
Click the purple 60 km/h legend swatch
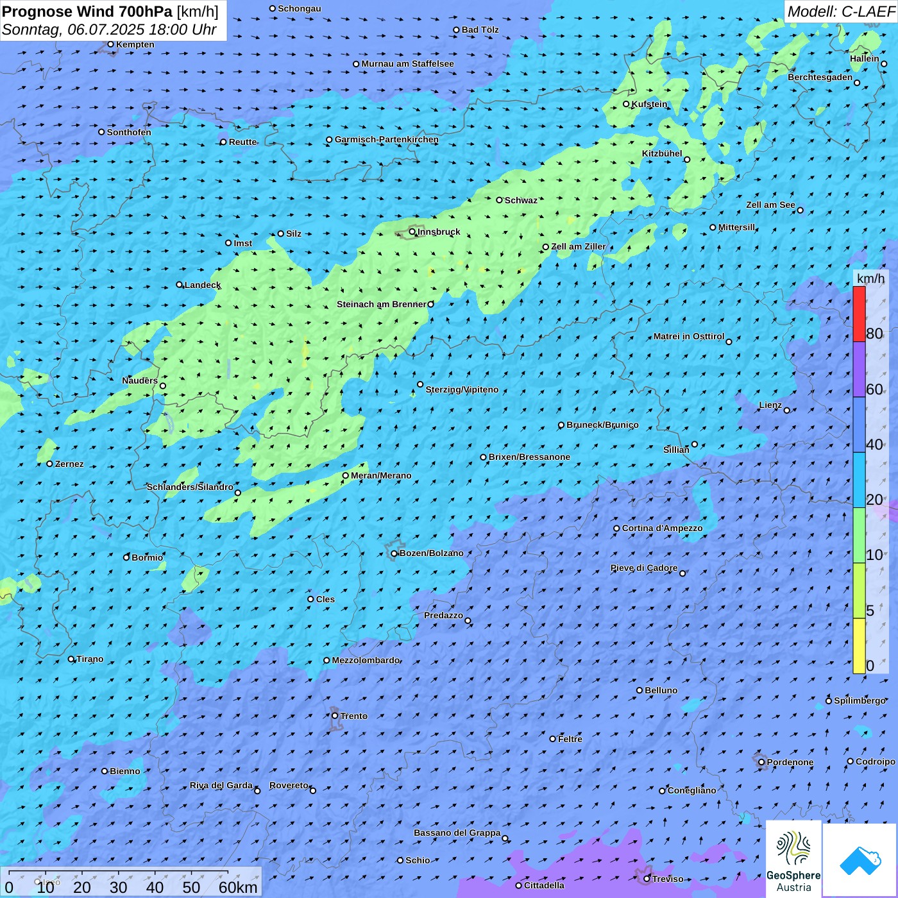[859, 369]
